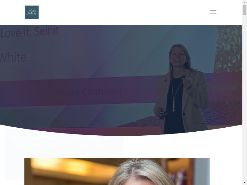Image resolution: width=247 pixels, height=185 pixels.
Task: Click the scrollbar up arrow
Action: 245,2
